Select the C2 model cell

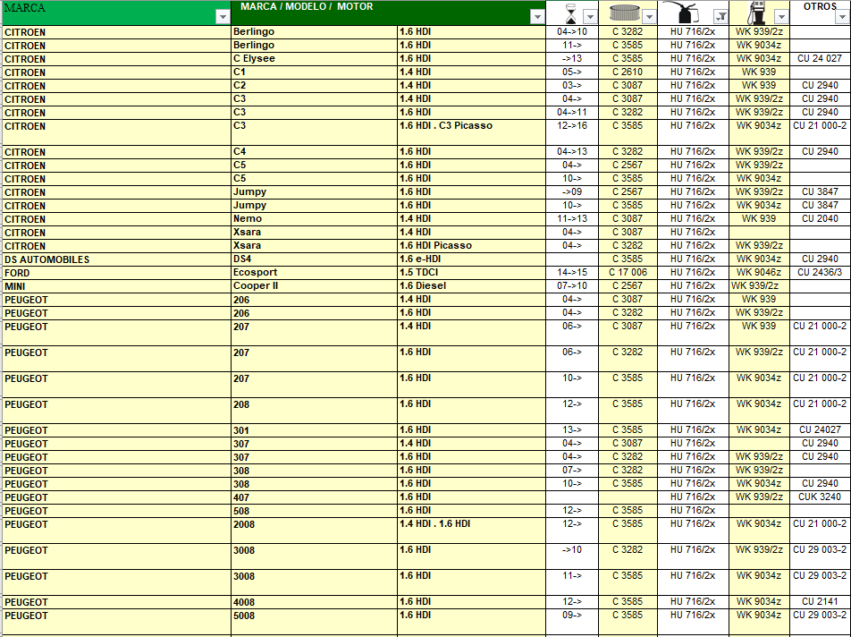pos(314,85)
